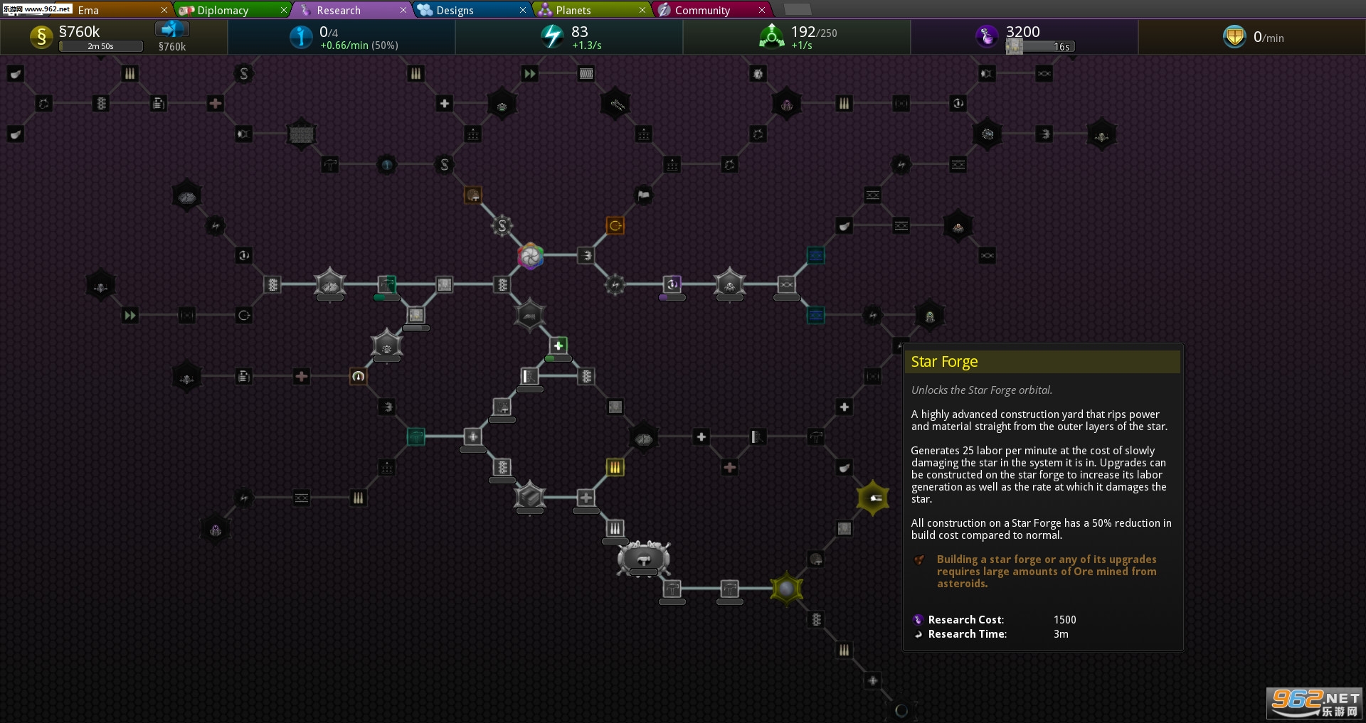Click the progress bar under the green plus node
1366x723 pixels.
point(558,359)
